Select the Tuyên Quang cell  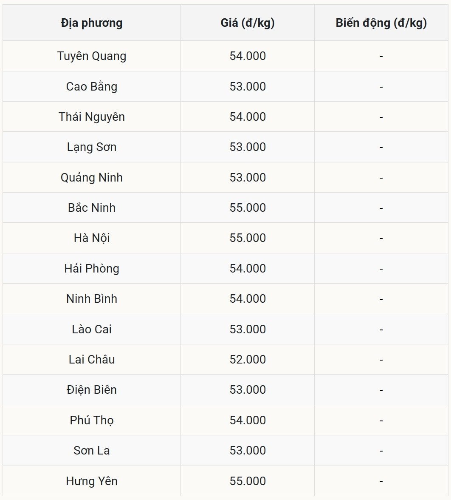92,56
